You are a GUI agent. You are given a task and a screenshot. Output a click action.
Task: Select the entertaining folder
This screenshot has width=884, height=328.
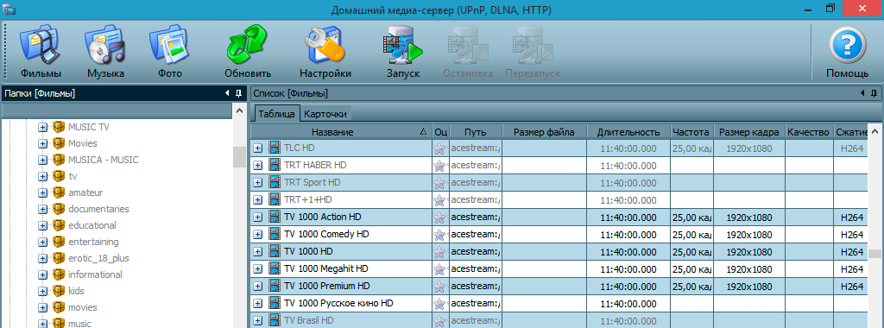[93, 242]
